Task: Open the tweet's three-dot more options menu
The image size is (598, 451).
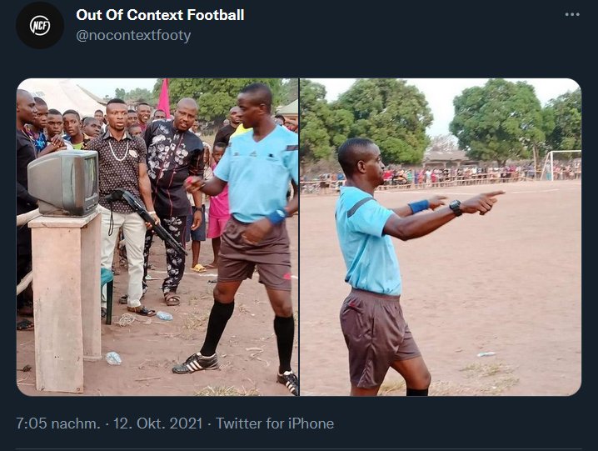Action: pyautogui.click(x=571, y=15)
